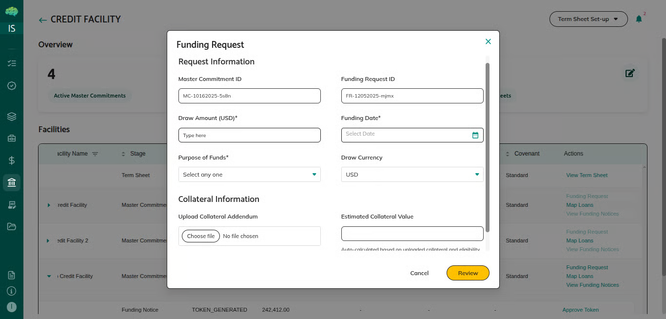Click the calendar icon in Funding Date
This screenshot has width=666, height=319.
pos(475,135)
